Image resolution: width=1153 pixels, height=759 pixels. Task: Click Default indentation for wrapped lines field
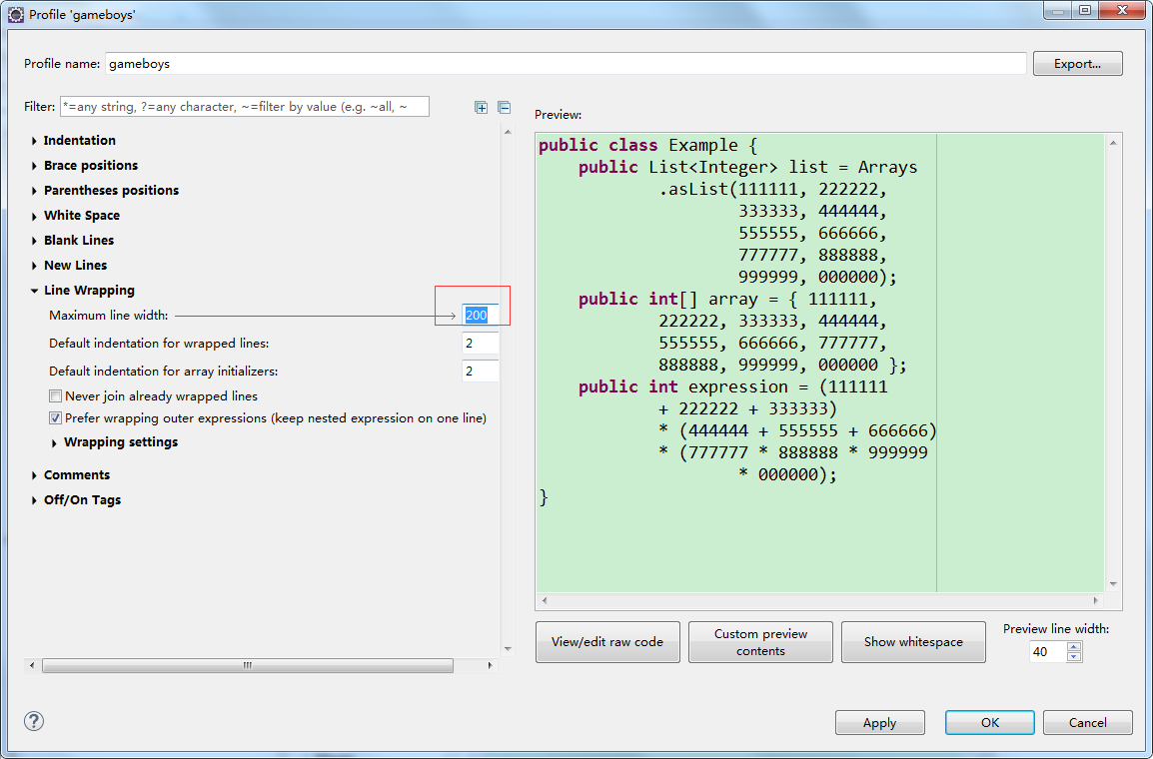[481, 344]
